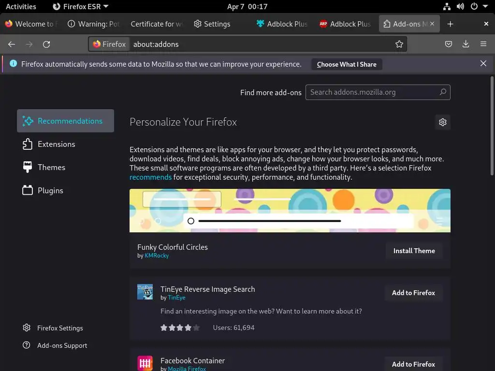495x371 pixels.
Task: Go back using the back arrow
Action: click(12, 44)
